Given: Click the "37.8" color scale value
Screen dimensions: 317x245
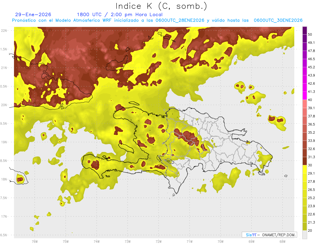Looking at the screenshot, I should (x=311, y=116).
